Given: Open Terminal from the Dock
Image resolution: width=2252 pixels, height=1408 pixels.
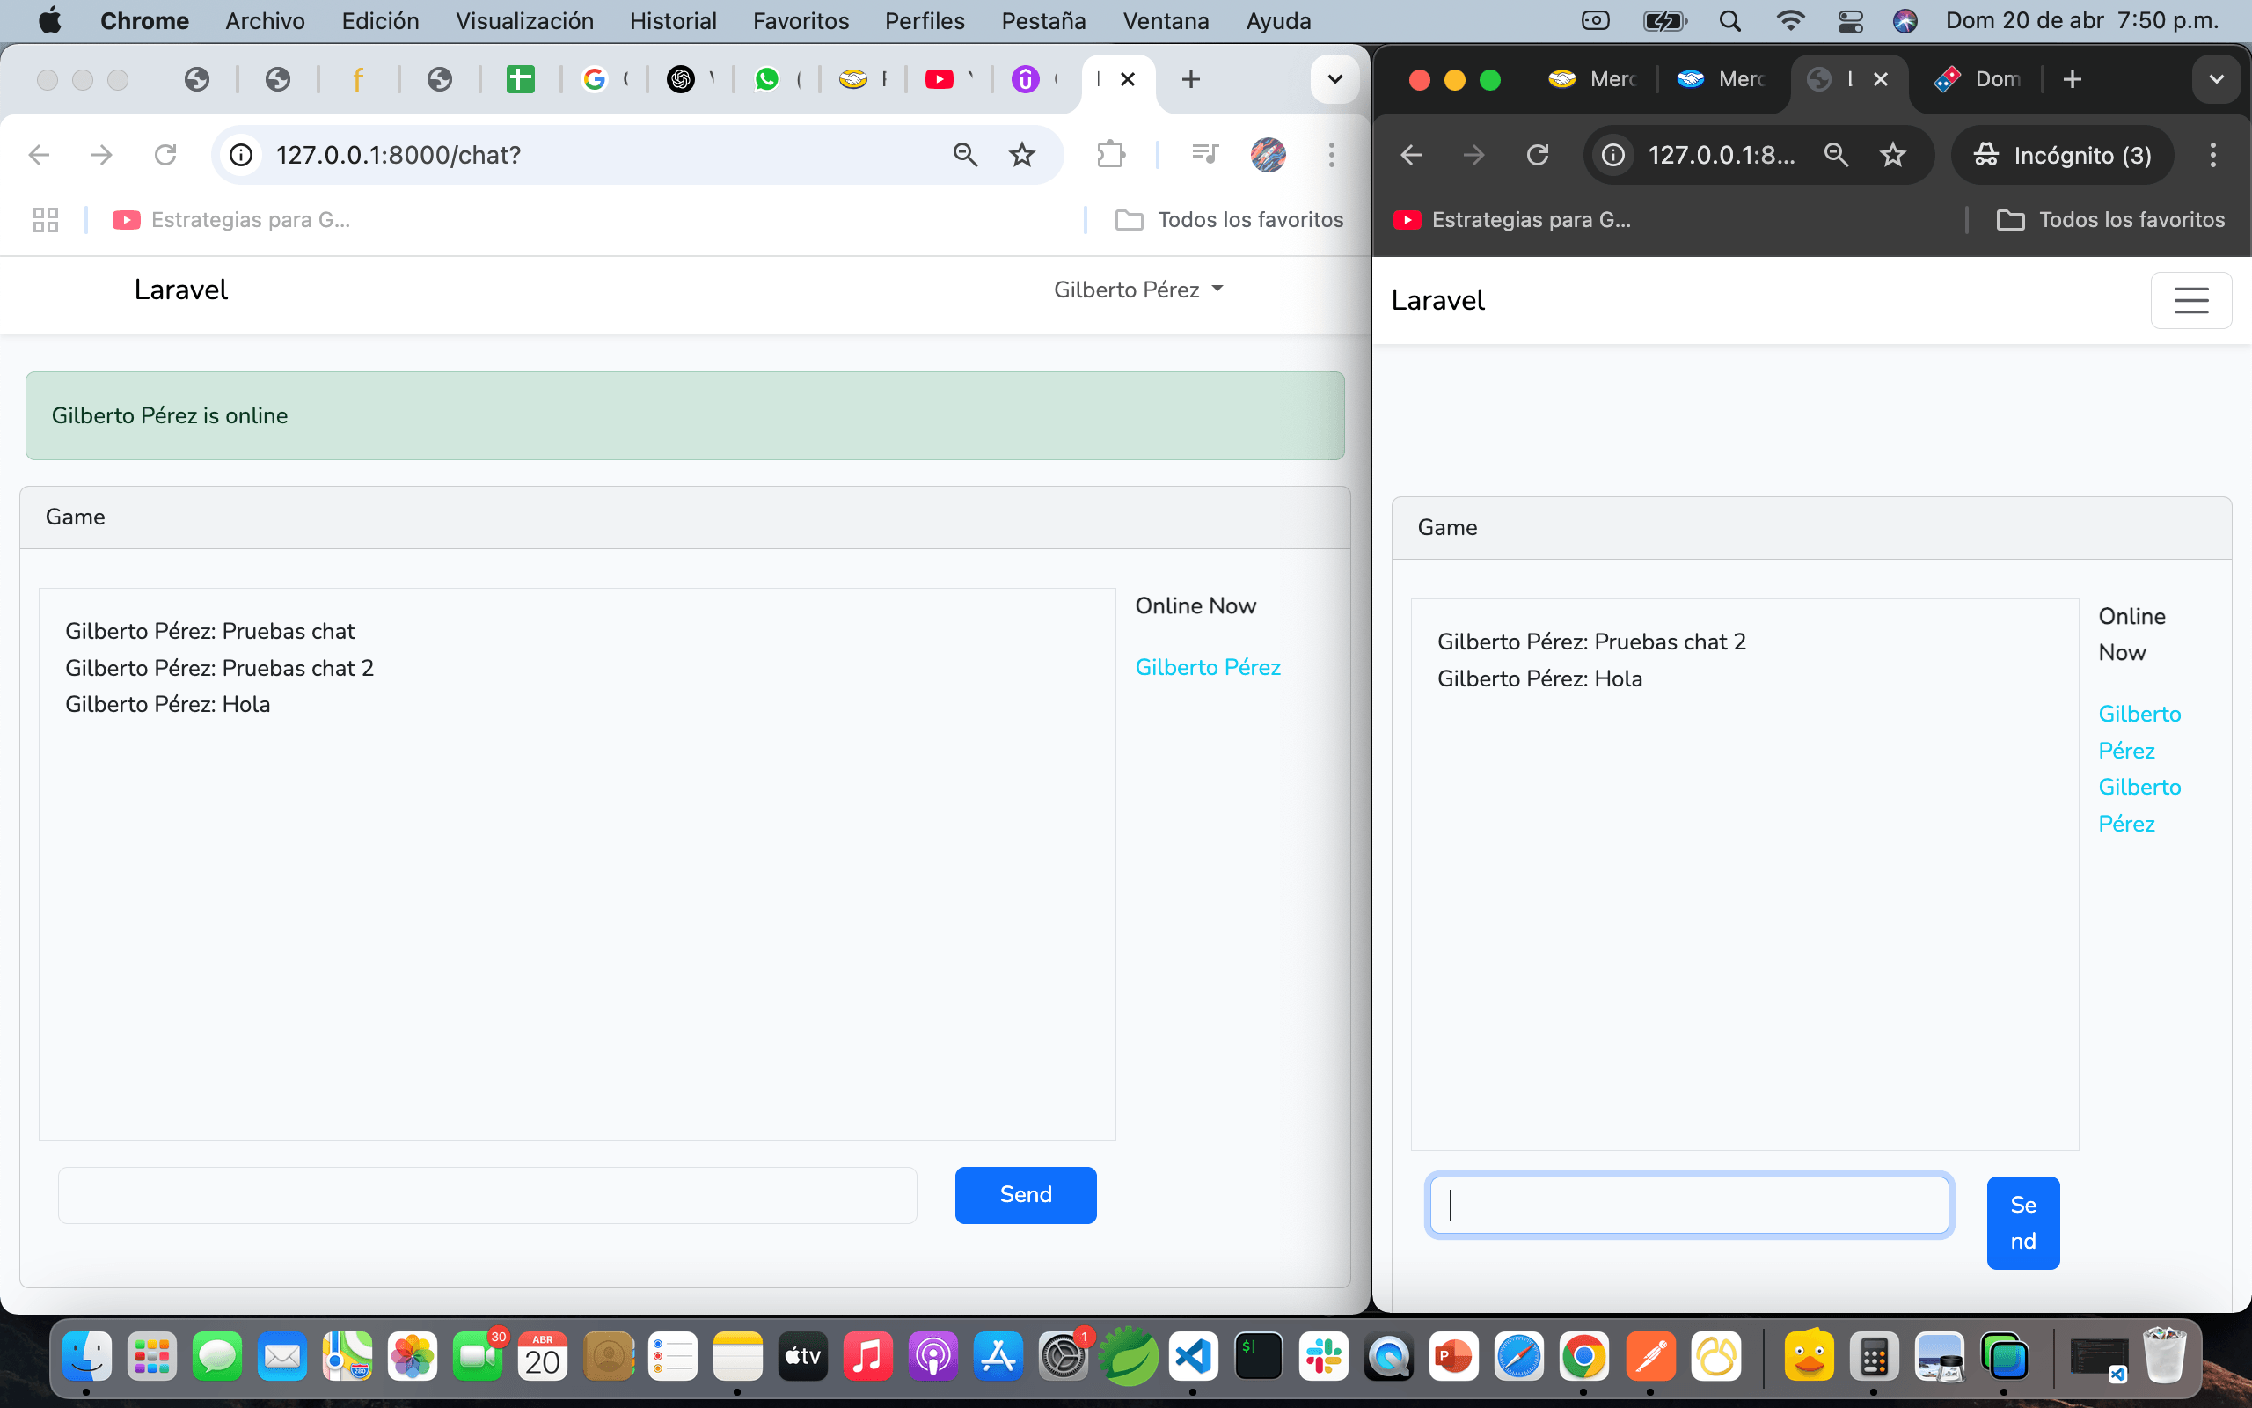Looking at the screenshot, I should click(x=1258, y=1357).
